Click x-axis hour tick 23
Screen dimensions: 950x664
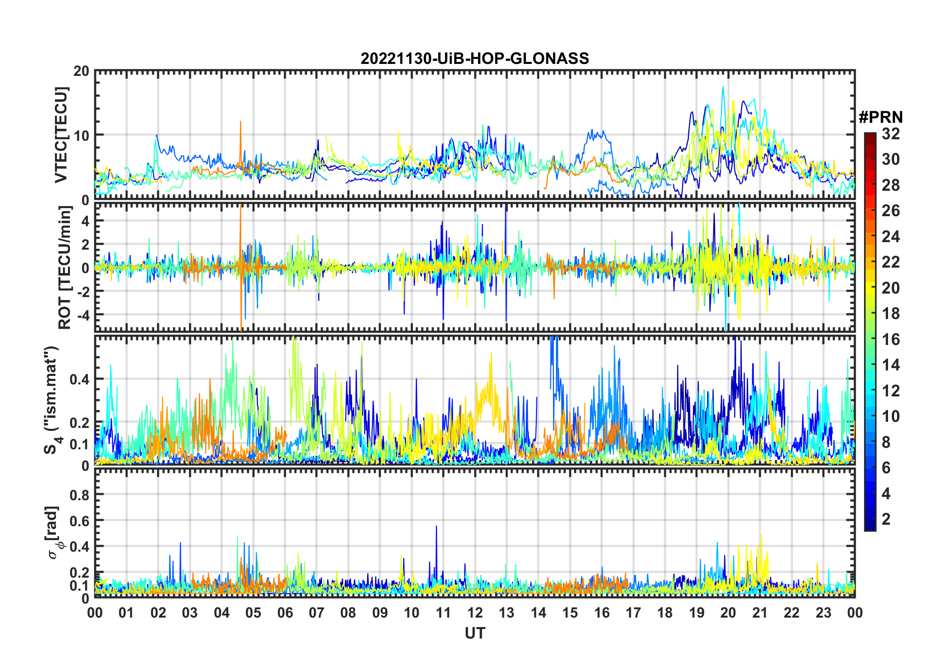pos(824,613)
